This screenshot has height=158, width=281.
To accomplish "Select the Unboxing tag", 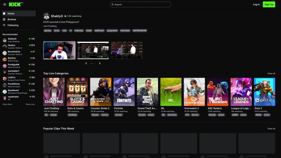I will [x=79, y=31].
